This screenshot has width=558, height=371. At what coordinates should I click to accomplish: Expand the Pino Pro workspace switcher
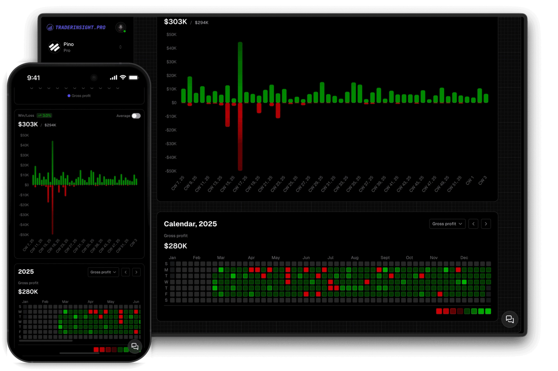point(120,47)
